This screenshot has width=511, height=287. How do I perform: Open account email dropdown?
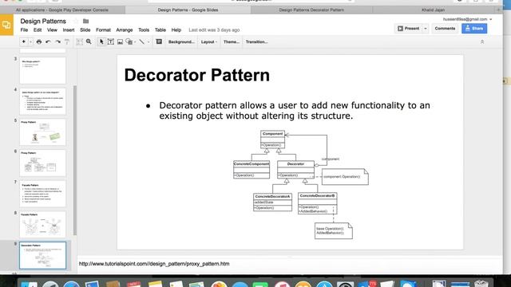click(x=467, y=19)
